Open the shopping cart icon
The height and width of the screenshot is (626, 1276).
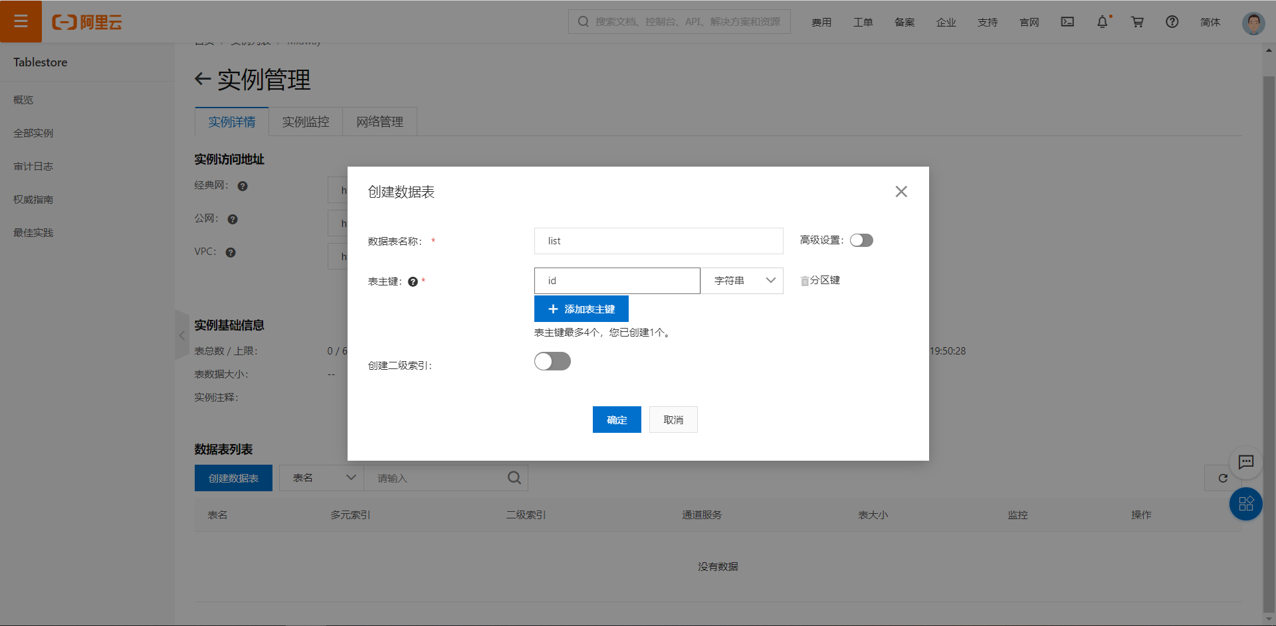click(1137, 22)
